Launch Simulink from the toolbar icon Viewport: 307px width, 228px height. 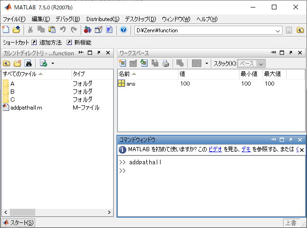pyautogui.click(x=87, y=29)
